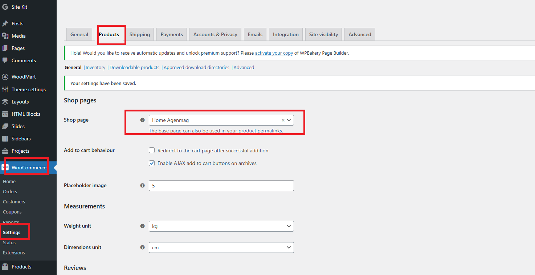Click the HTML Blocks code icon
Screen dimensions: 535x275
5,114
